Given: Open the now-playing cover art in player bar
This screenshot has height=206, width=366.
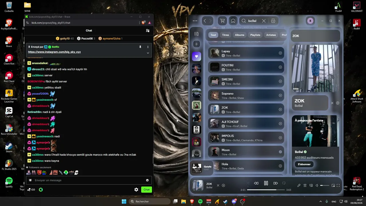Looking at the screenshot, I should coord(198,185).
